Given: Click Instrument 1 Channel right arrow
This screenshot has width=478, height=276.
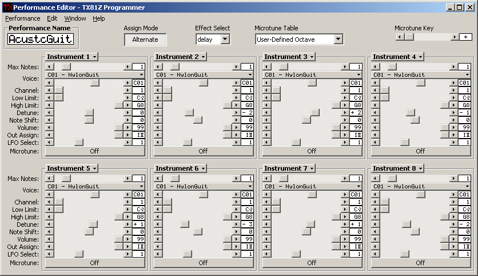Looking at the screenshot, I should tap(128, 90).
